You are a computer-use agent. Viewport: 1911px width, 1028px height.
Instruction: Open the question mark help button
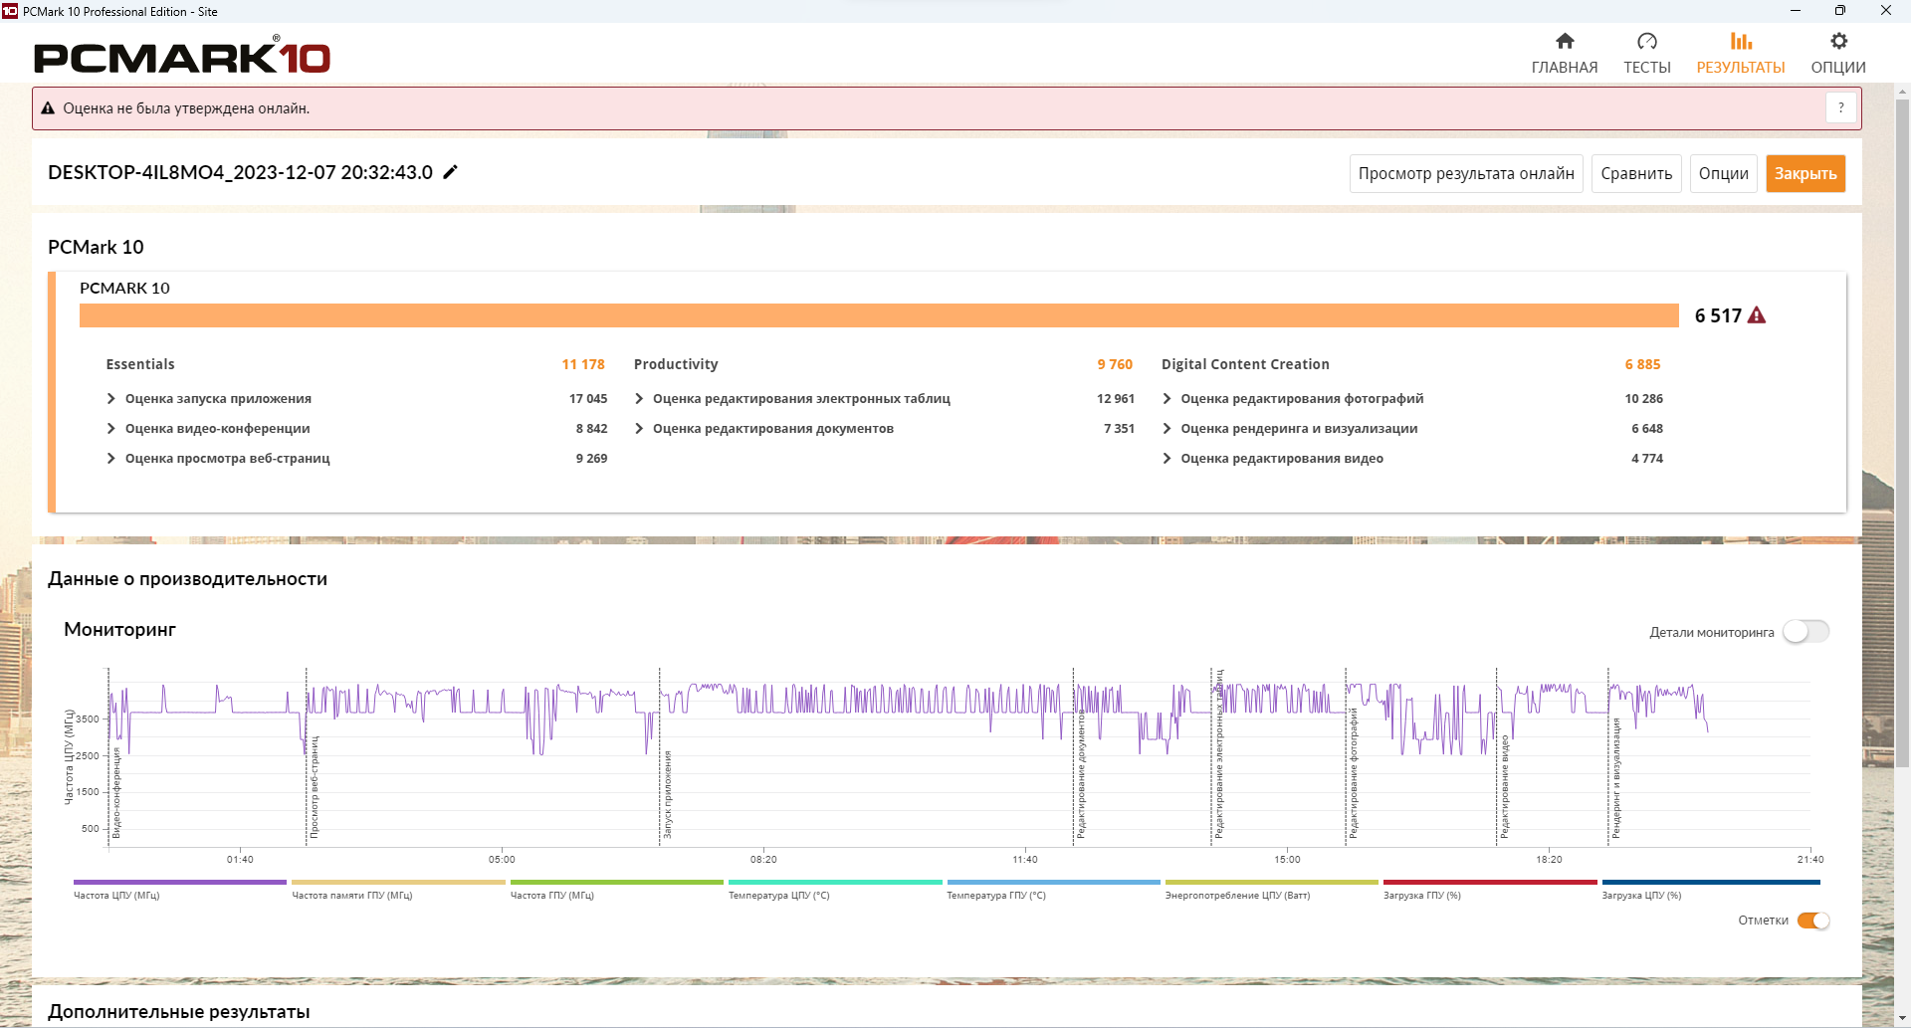[1841, 107]
